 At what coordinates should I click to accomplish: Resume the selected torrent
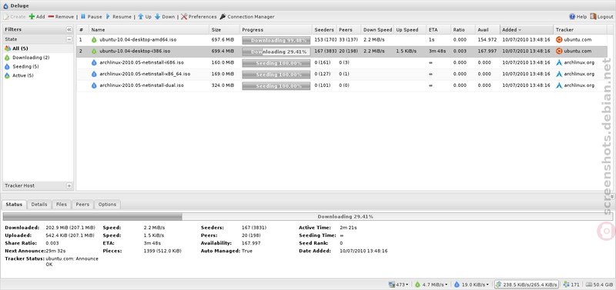119,17
